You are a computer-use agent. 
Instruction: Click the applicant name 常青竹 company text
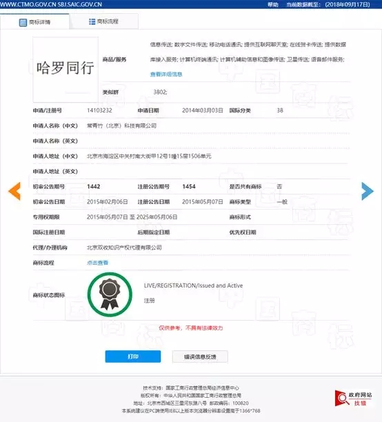(x=121, y=125)
